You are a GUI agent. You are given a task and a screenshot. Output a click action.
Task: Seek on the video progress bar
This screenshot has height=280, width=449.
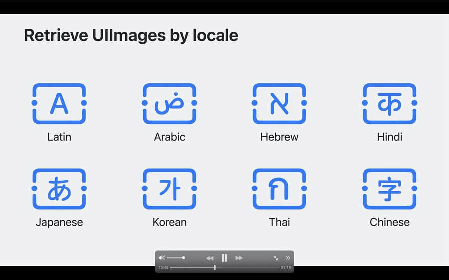(x=224, y=268)
